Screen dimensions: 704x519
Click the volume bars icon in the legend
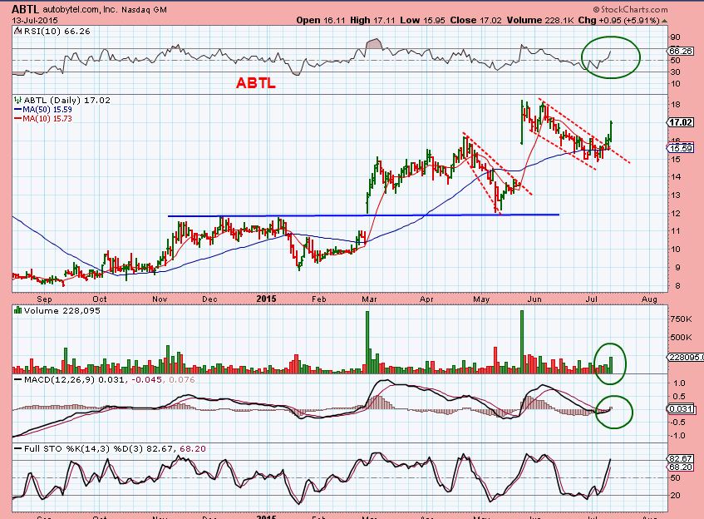point(18,310)
